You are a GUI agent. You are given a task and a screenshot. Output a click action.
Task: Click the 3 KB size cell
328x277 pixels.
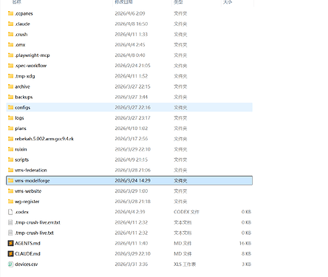(x=246, y=264)
